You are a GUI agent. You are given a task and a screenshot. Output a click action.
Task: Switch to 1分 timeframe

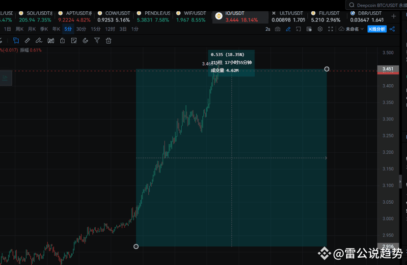click(135, 29)
